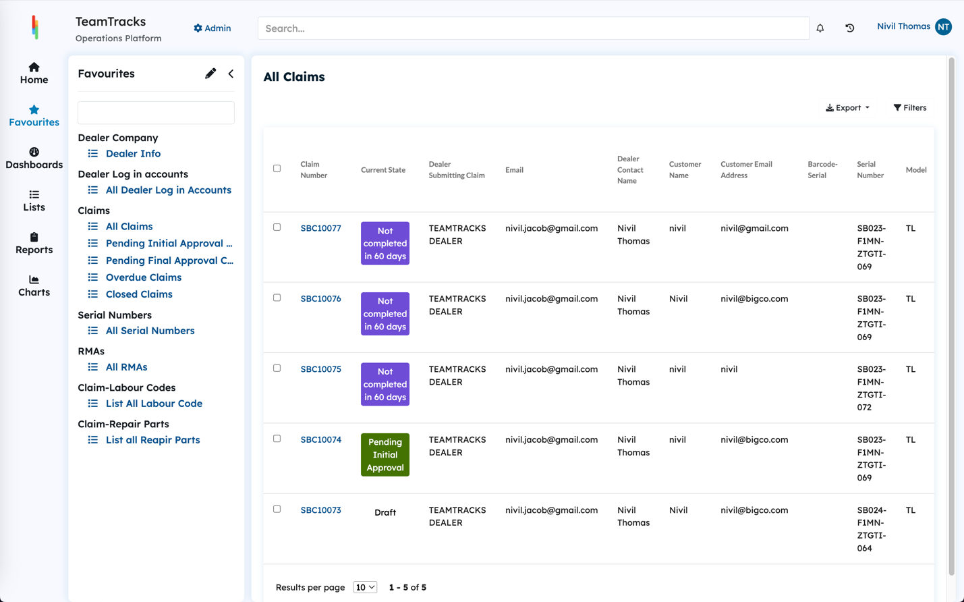Screen dimensions: 964x602
Task: Click list icon beside Dealer Info
Action: coord(93,154)
